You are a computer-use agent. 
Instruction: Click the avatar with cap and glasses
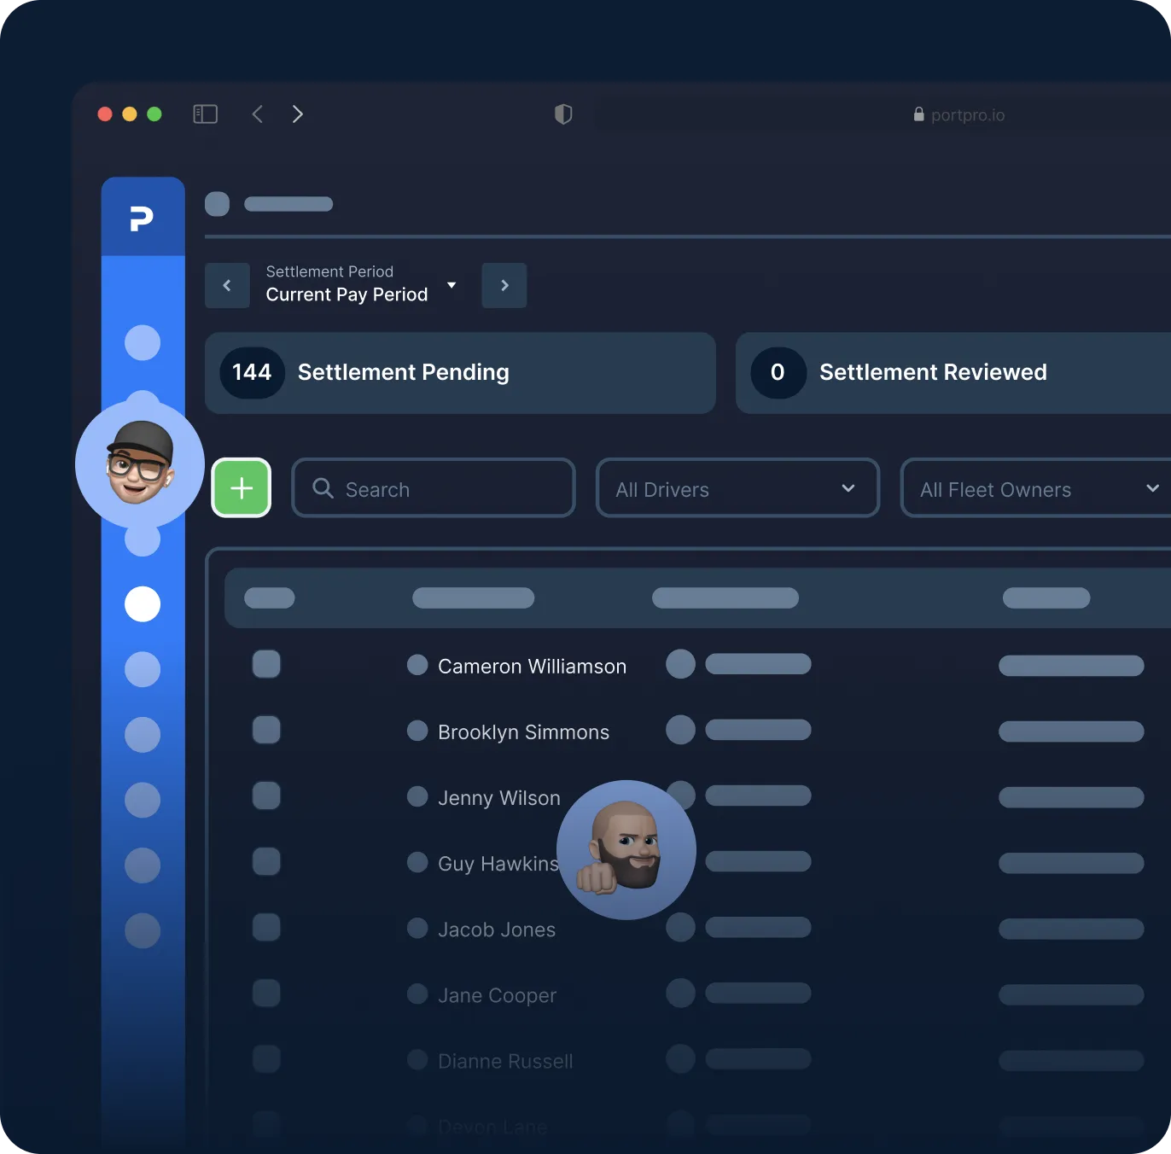(140, 464)
